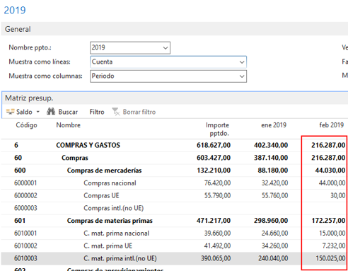The width and height of the screenshot is (348, 271).
Task: Select the C. mat. prima intl.(no UE) row
Action: point(120,258)
